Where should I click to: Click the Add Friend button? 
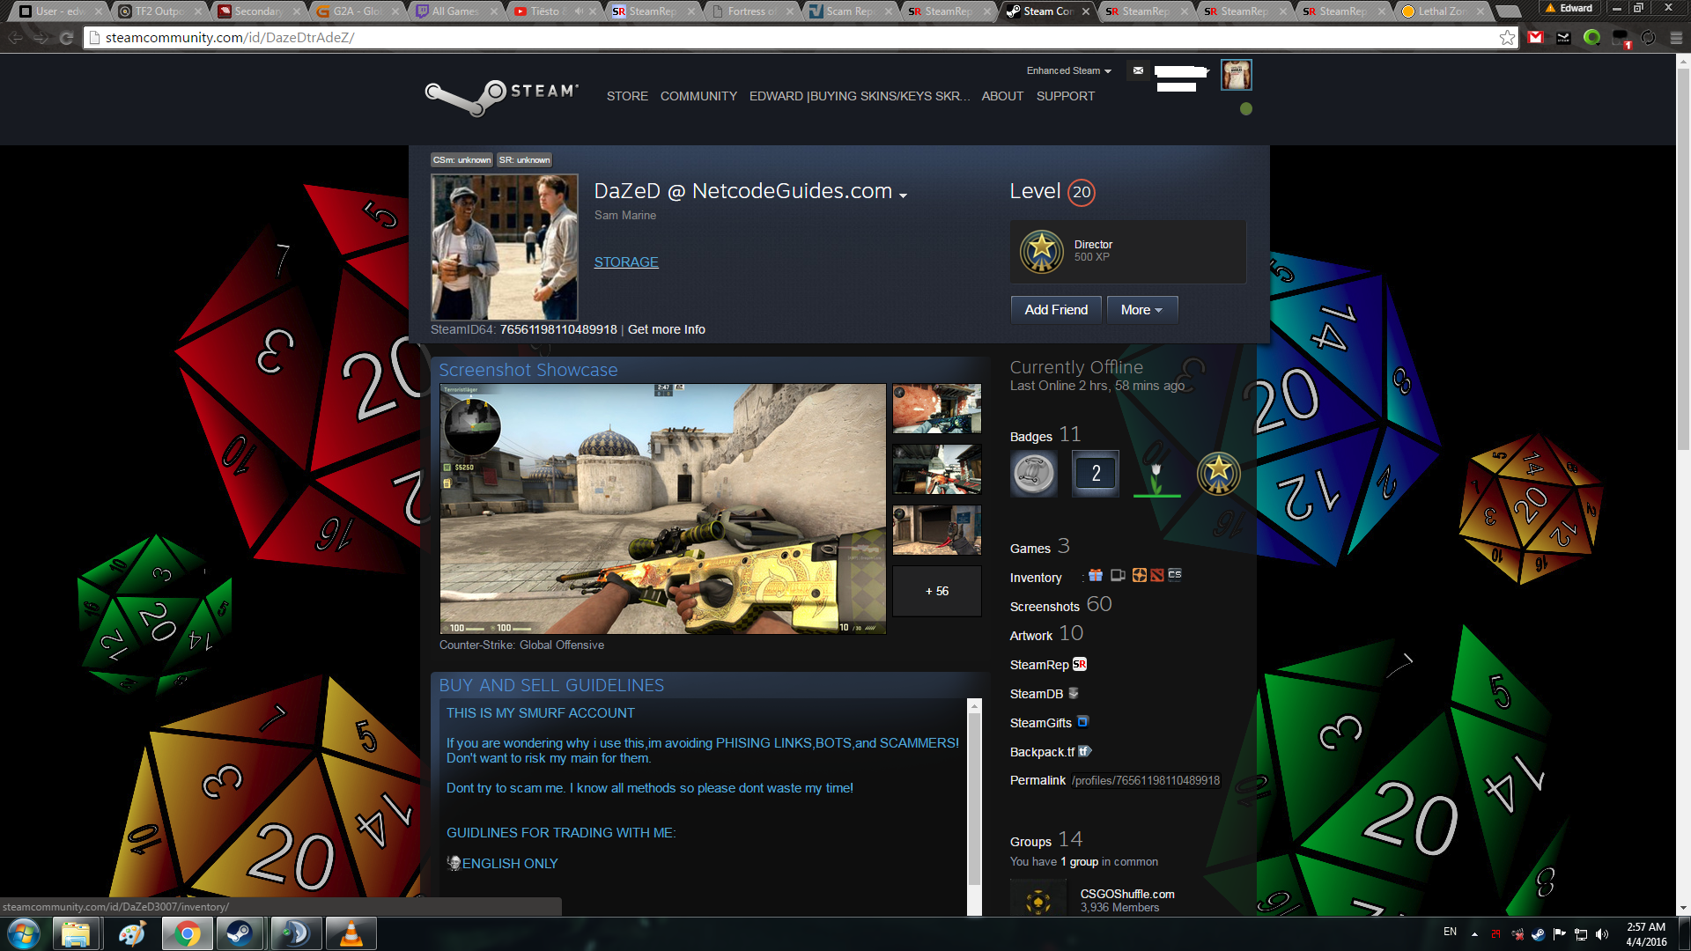[1055, 310]
